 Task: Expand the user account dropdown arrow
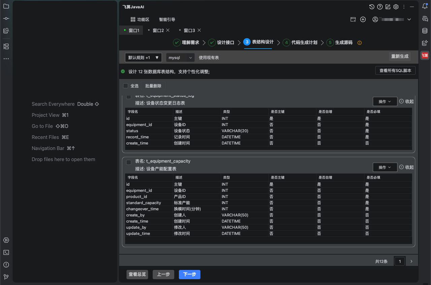(x=409, y=20)
